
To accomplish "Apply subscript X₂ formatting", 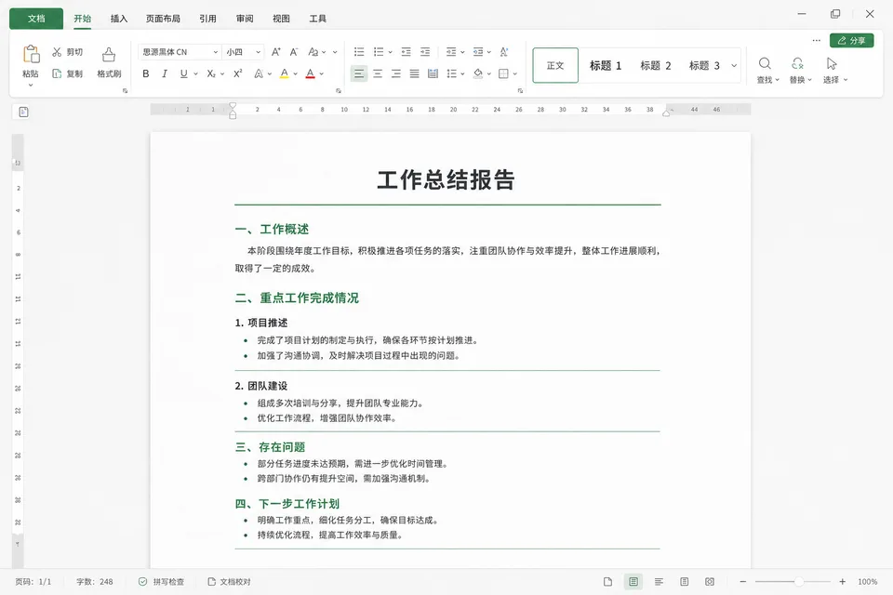I will (x=211, y=73).
